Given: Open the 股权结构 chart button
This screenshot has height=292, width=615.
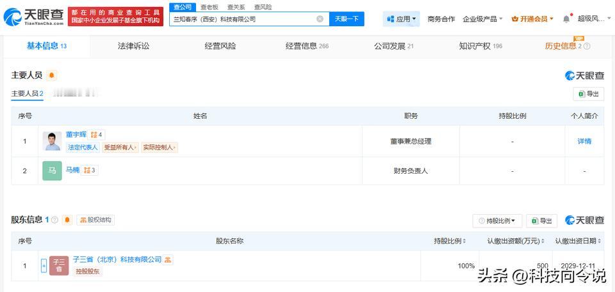Looking at the screenshot, I should (95, 220).
